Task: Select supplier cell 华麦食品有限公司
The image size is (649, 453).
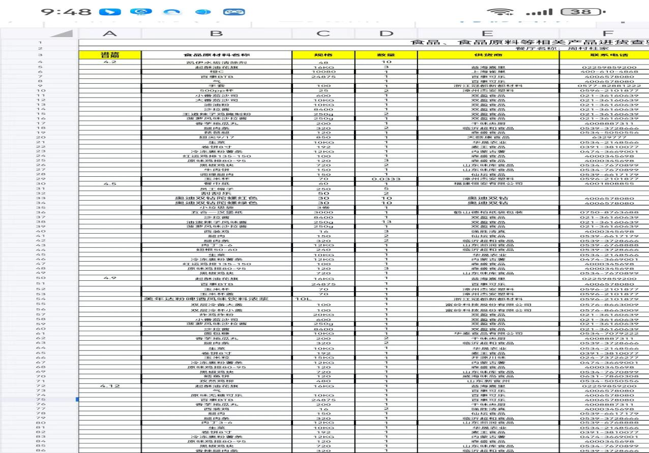Action: (488, 334)
